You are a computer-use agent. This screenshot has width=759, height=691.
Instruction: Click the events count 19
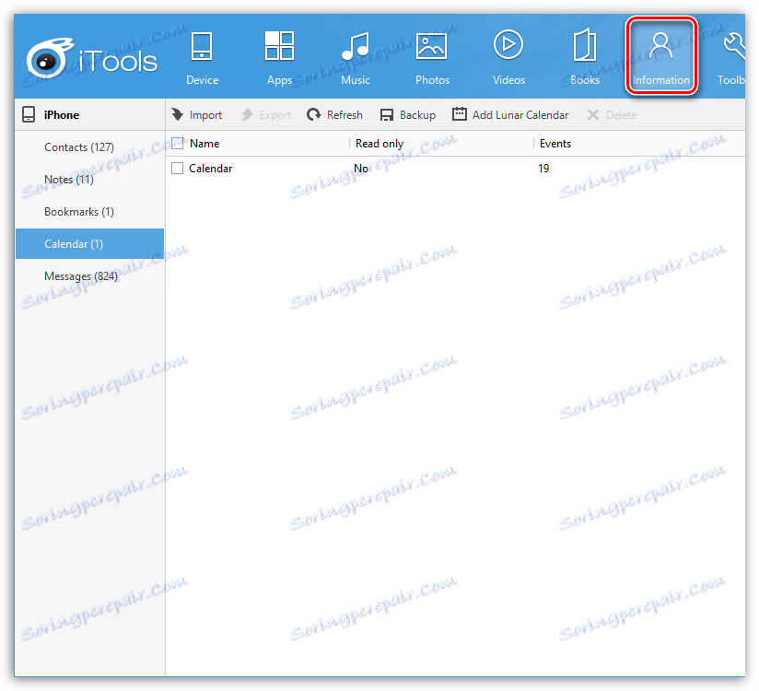[543, 168]
